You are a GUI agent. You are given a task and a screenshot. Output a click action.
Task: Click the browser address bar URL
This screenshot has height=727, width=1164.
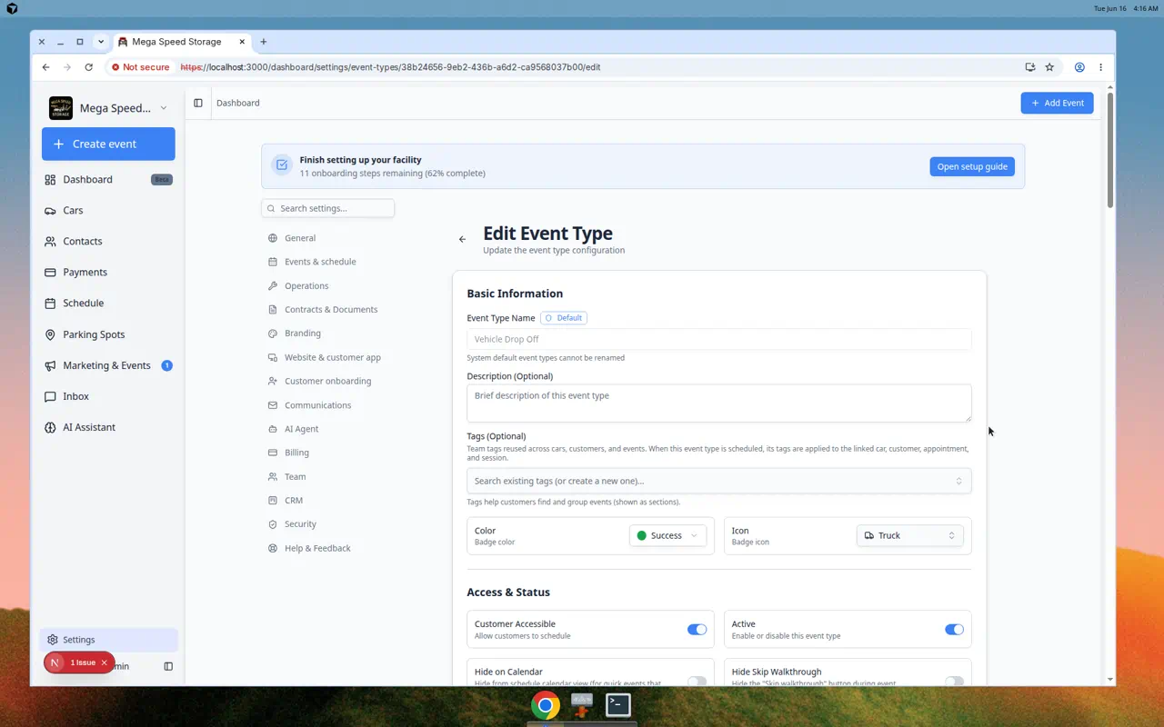[391, 67]
